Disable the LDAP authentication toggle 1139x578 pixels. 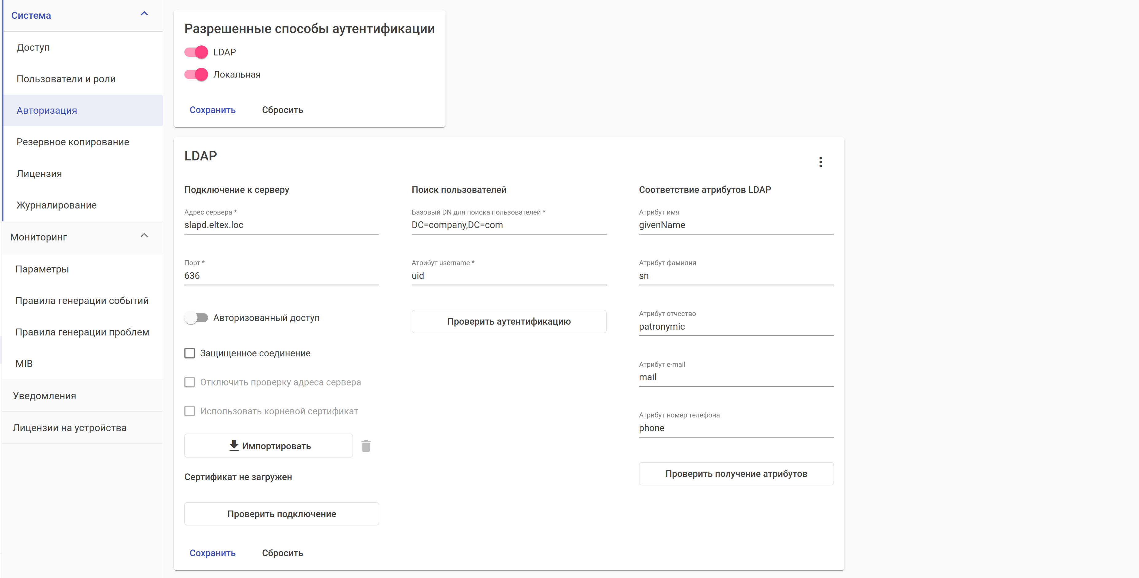[x=196, y=52]
